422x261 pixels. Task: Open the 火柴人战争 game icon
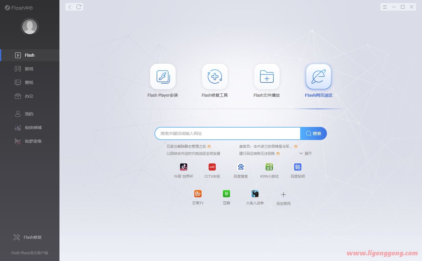pos(255,194)
